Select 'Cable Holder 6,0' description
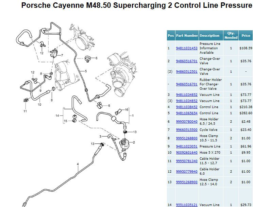Screen dimensions: 253x207 [x=209, y=171]
